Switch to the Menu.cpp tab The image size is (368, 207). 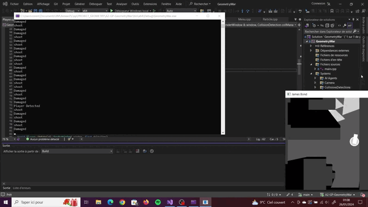point(244,20)
